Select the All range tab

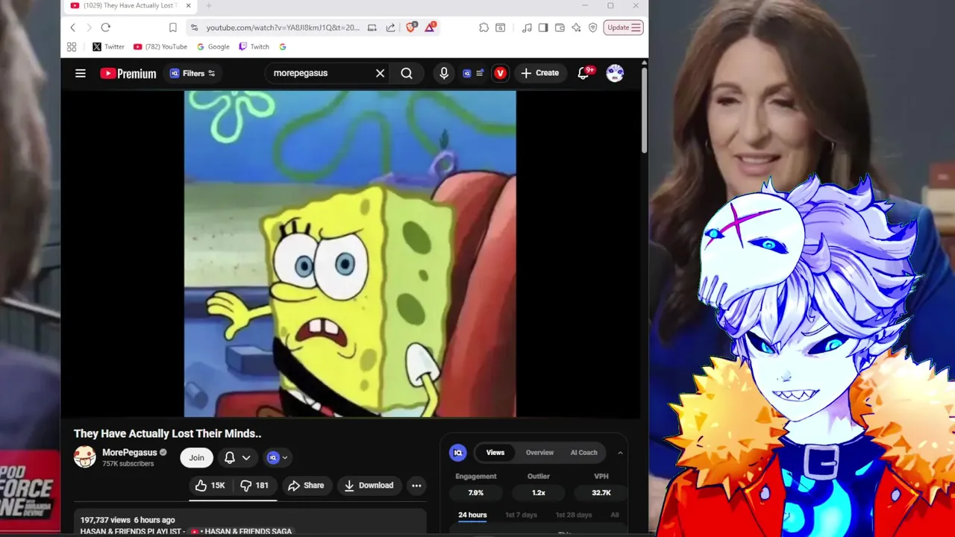tap(615, 515)
